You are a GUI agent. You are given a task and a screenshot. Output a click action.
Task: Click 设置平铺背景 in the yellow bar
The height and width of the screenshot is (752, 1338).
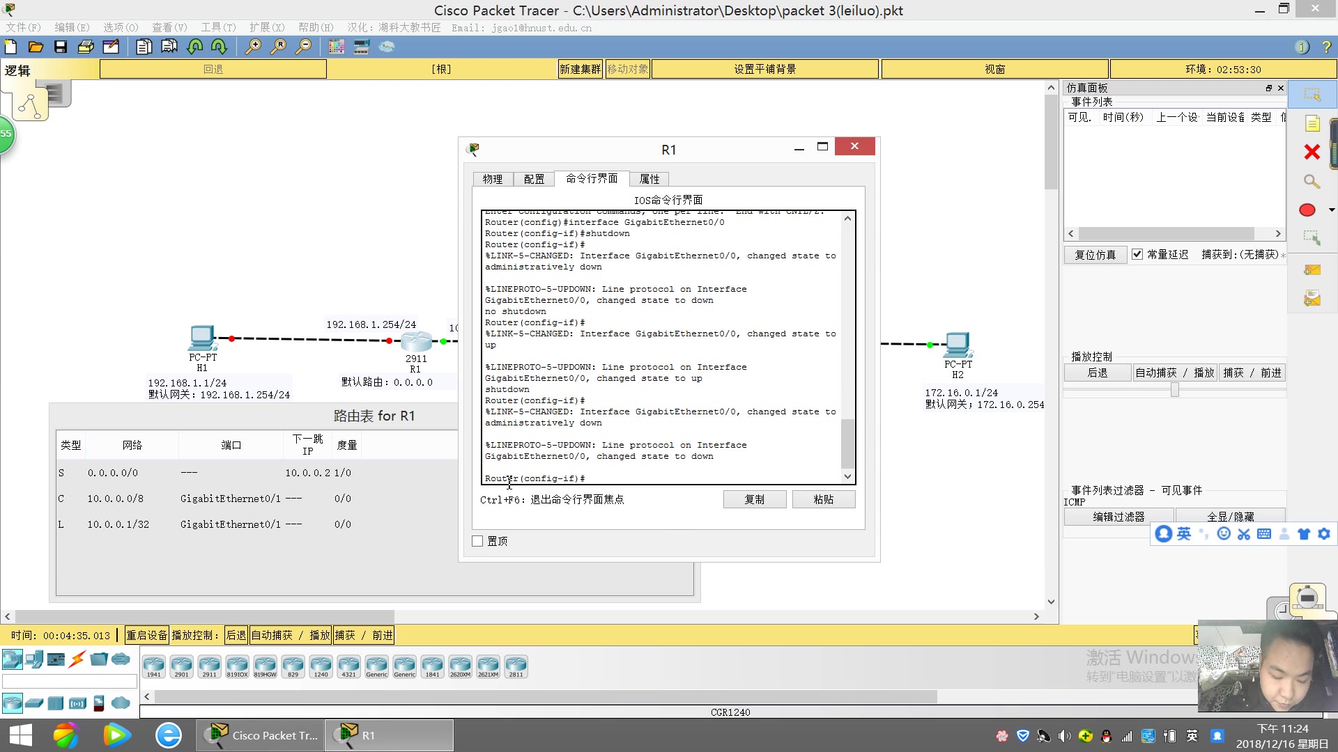pos(764,69)
